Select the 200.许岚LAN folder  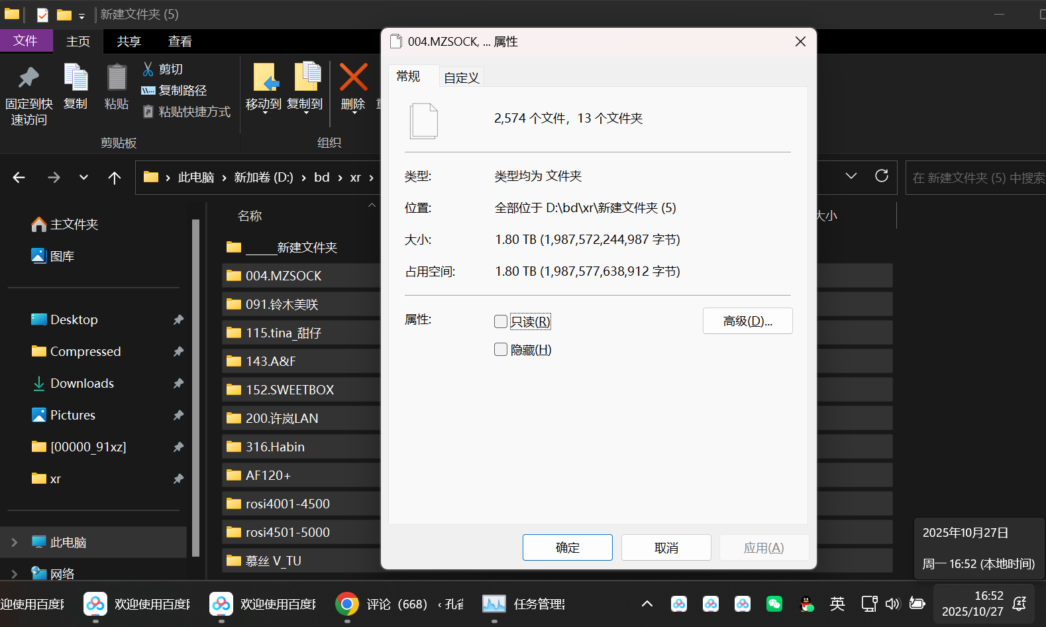pyautogui.click(x=282, y=418)
